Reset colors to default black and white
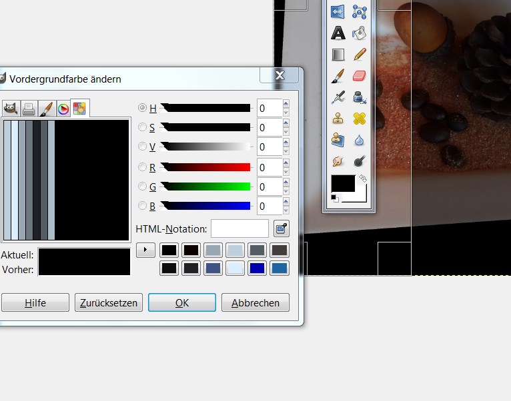511x401 pixels. (x=335, y=199)
